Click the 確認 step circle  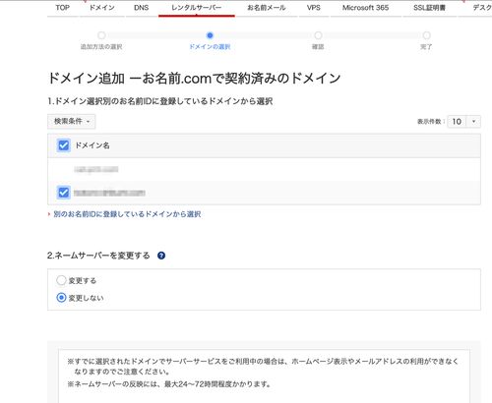[318, 35]
